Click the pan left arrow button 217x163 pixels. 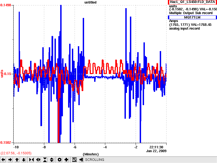(x=3, y=160)
